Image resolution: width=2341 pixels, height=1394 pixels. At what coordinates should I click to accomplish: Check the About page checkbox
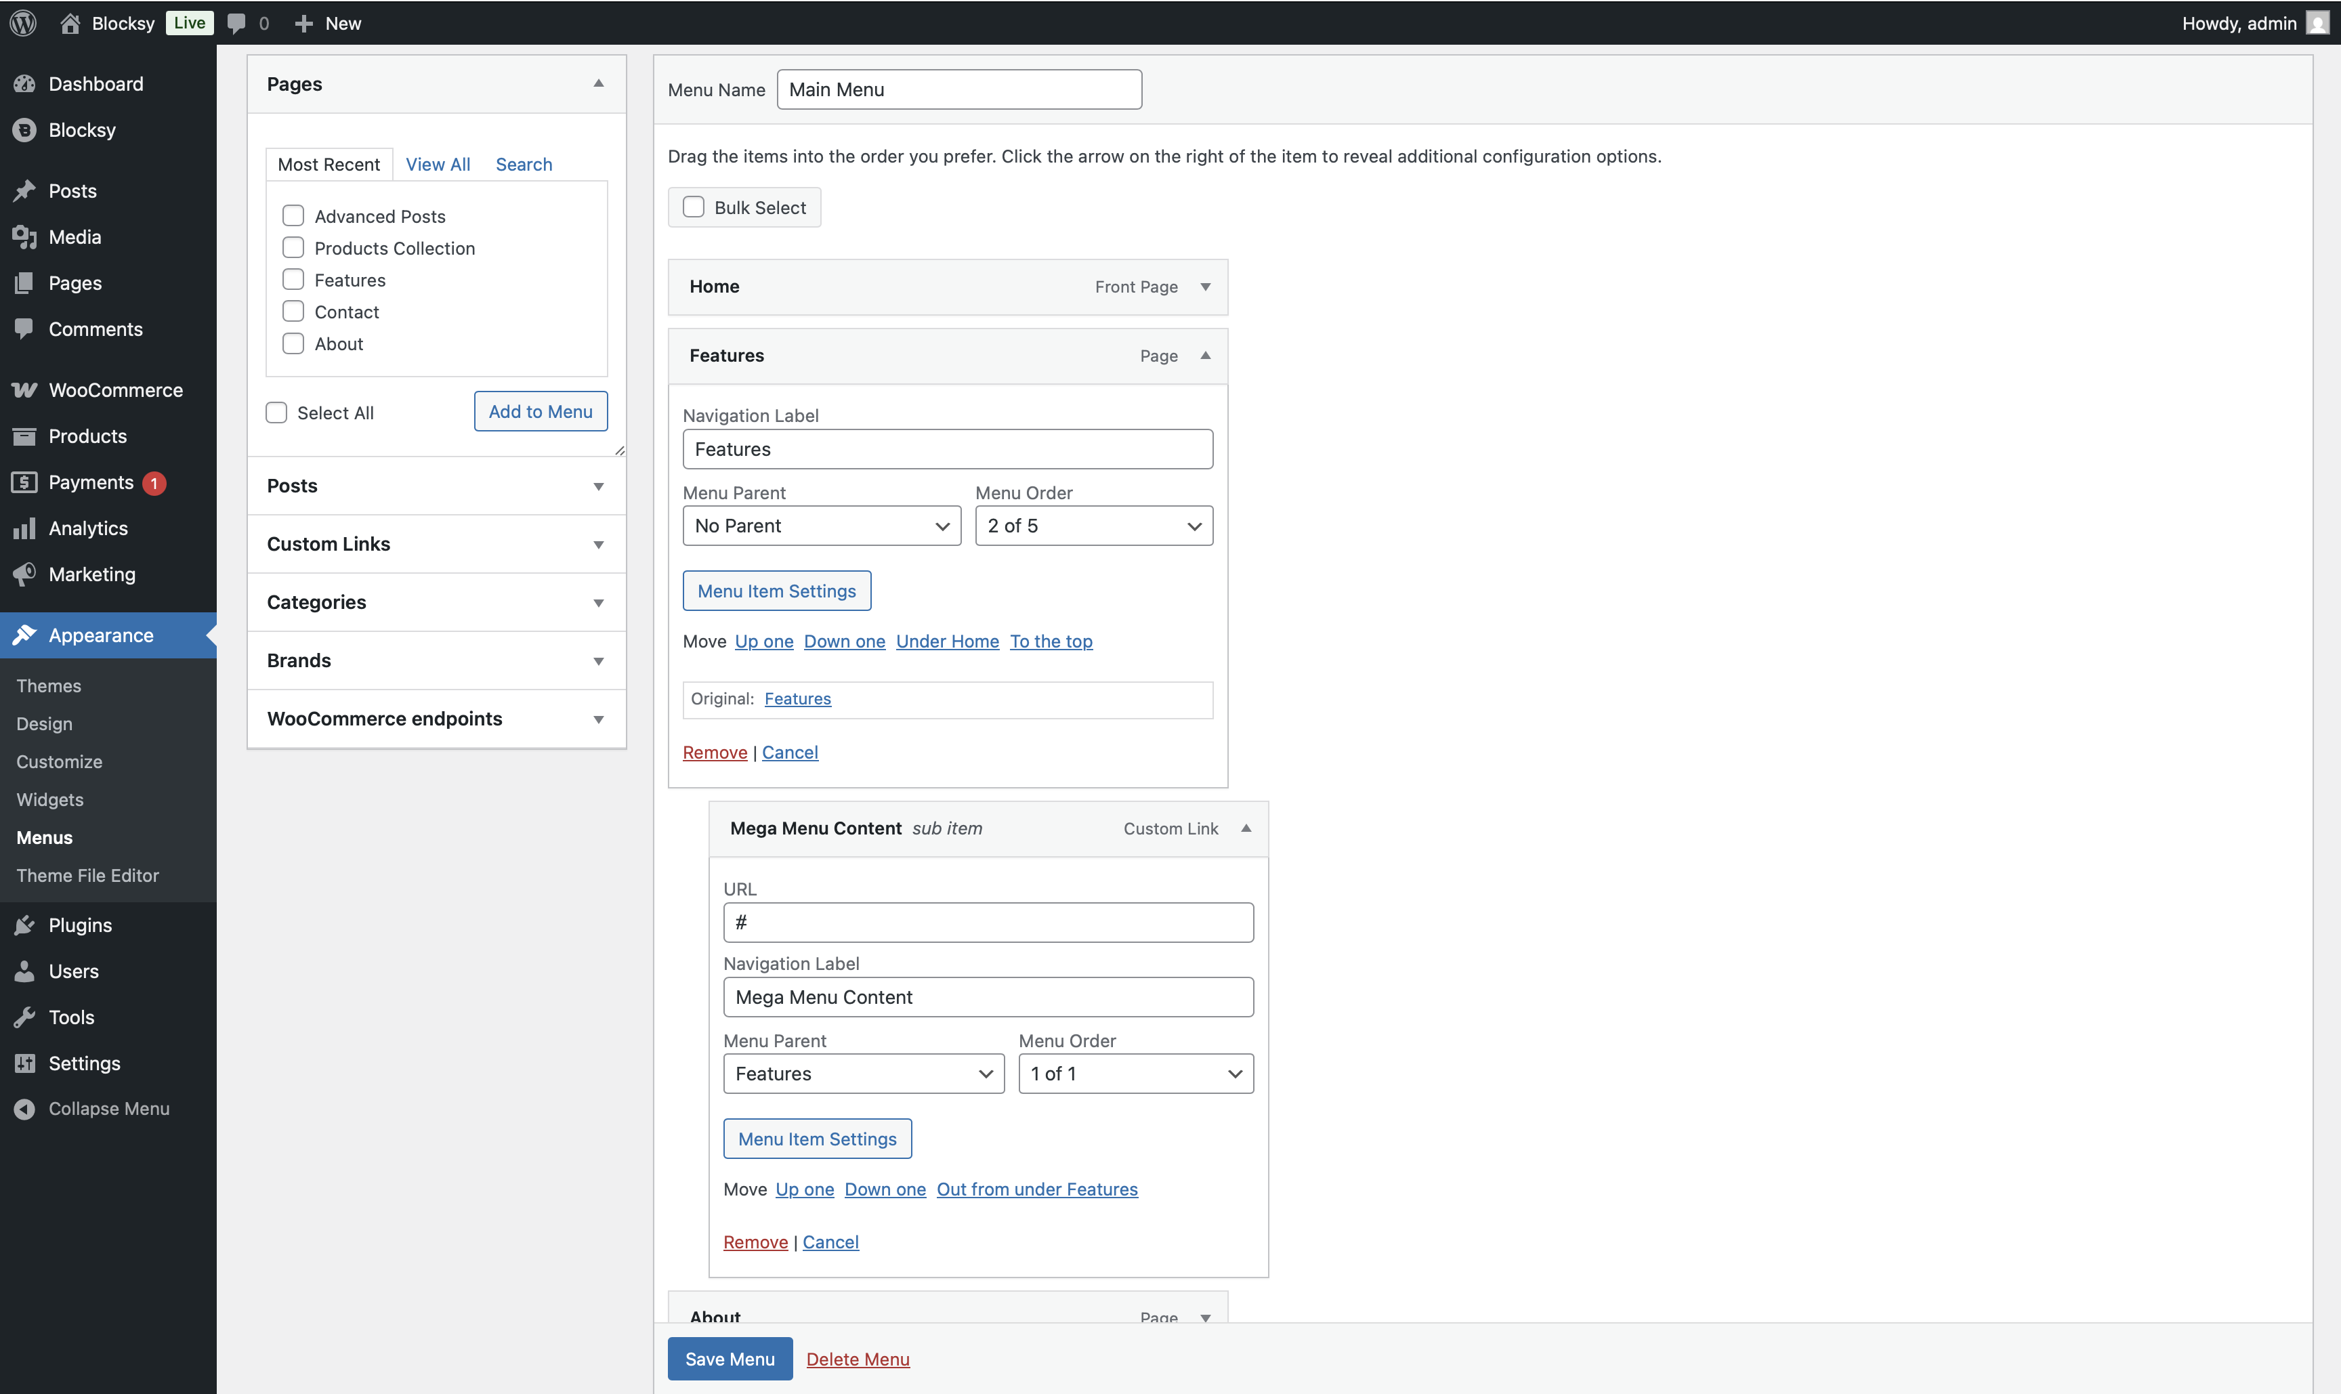click(x=293, y=344)
